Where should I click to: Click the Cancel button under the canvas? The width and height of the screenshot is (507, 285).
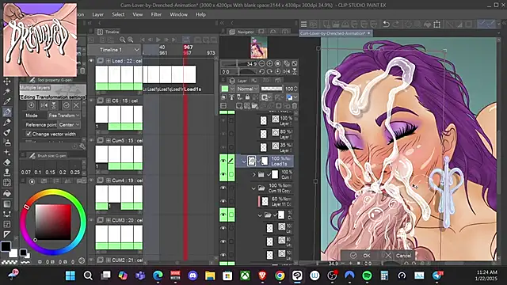tap(398, 256)
